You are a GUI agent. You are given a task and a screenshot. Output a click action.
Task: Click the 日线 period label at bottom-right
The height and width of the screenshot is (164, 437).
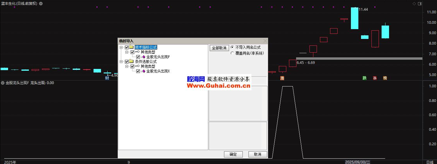pos(430,162)
